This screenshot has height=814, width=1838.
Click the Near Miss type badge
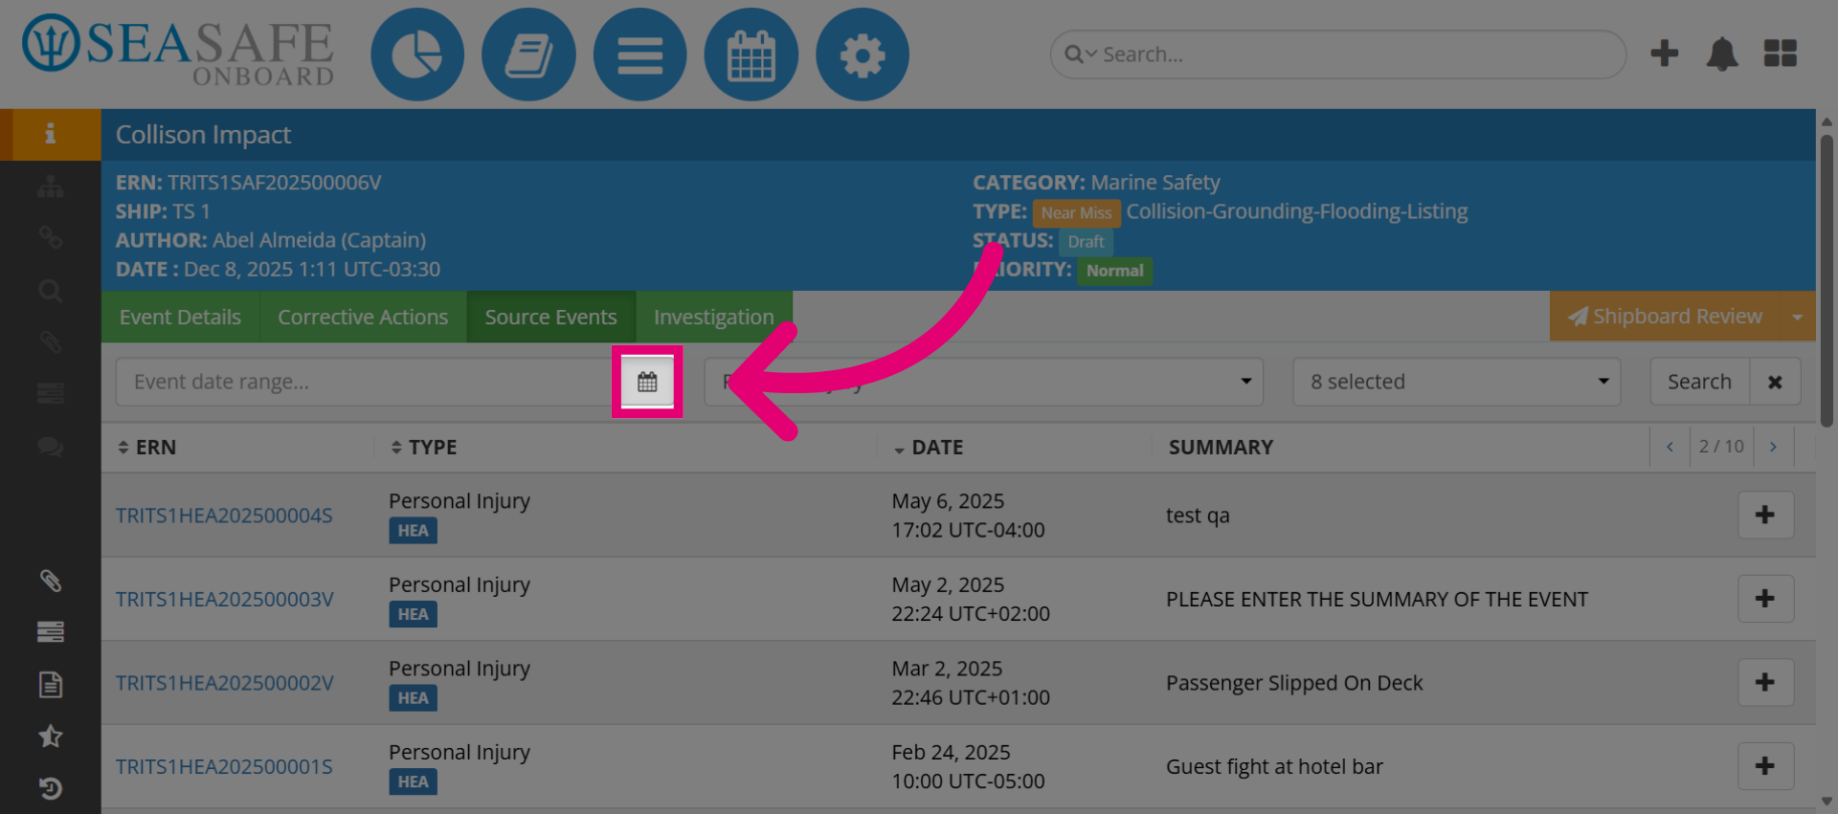point(1076,212)
